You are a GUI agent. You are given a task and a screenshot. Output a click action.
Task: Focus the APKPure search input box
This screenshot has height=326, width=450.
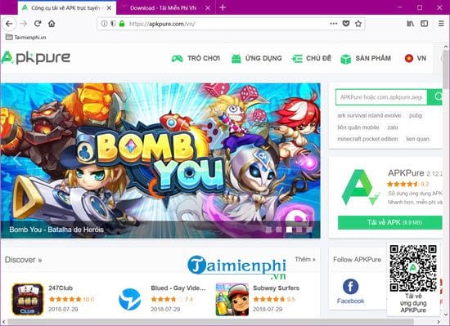click(381, 97)
